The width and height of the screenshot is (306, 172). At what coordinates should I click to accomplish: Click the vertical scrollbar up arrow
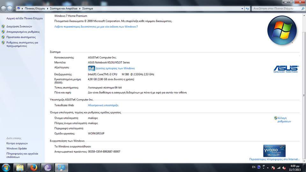[304, 15]
